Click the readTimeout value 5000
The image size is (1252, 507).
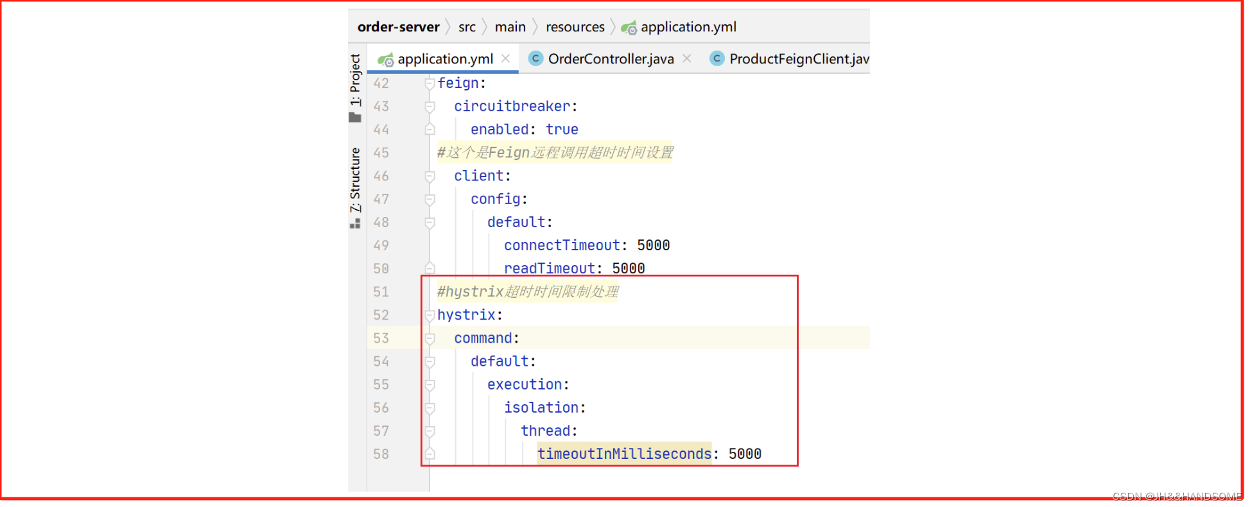pyautogui.click(x=629, y=268)
